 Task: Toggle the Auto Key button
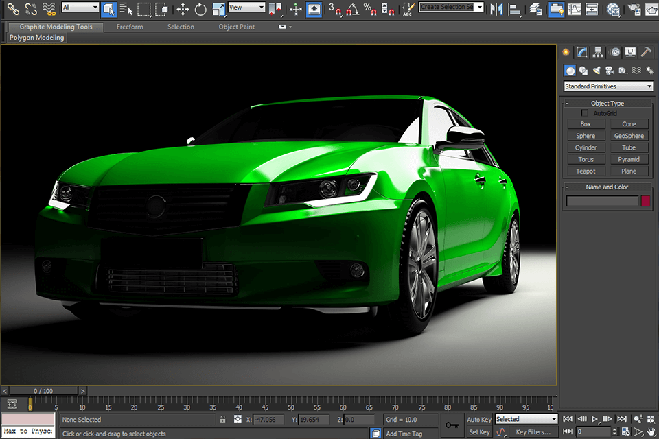coord(479,419)
